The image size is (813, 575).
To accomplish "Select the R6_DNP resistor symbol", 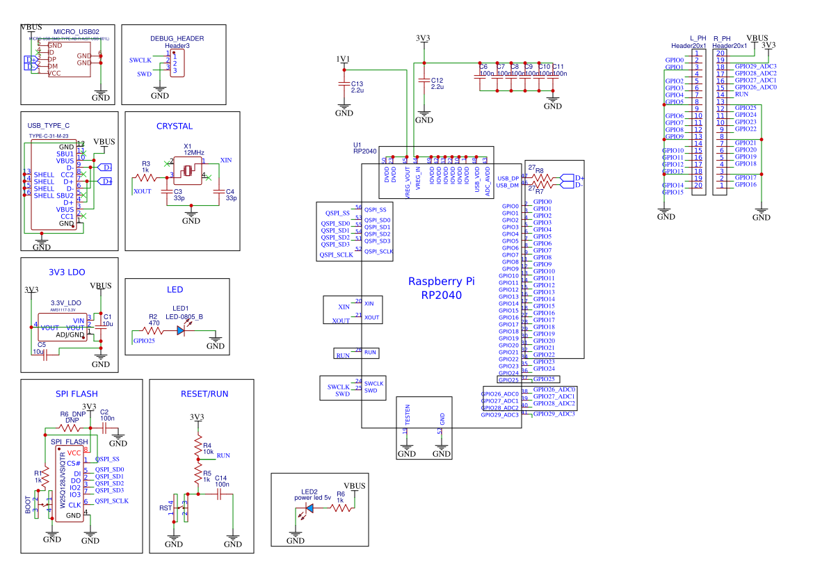I will [70, 428].
